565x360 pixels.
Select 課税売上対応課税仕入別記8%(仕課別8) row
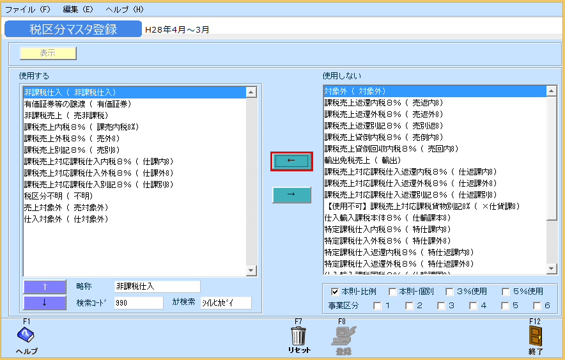click(134, 185)
